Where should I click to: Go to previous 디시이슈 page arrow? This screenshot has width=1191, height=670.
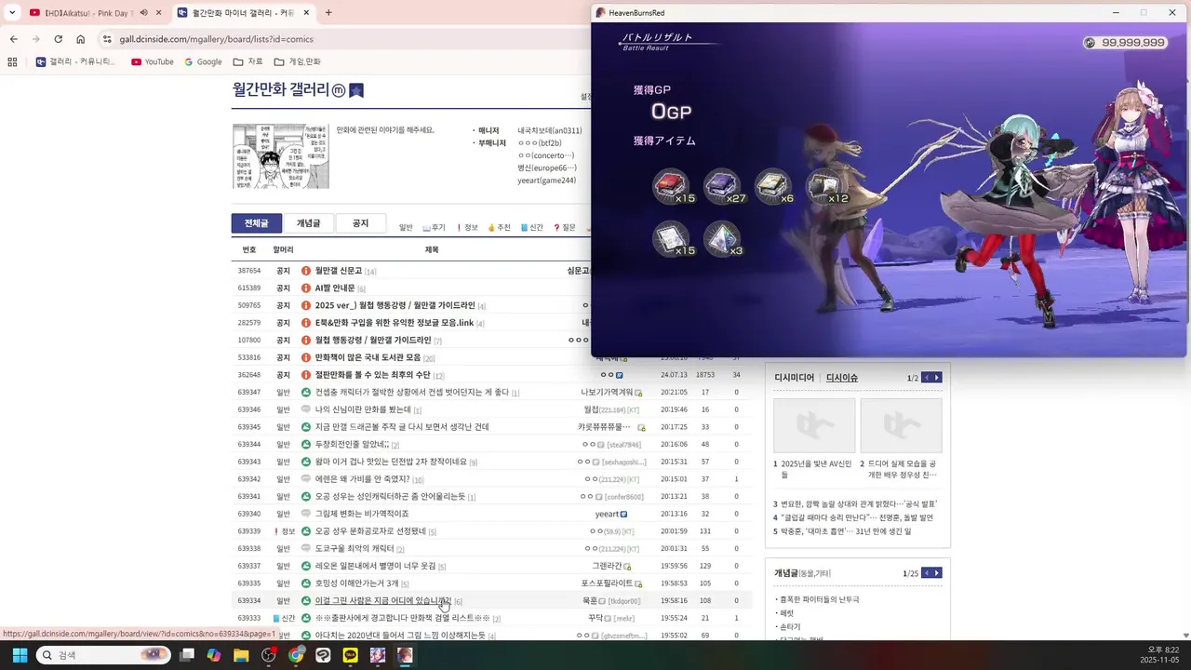click(x=926, y=378)
